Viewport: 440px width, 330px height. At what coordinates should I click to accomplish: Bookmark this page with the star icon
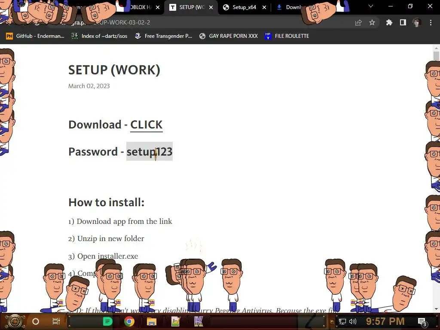click(x=372, y=22)
